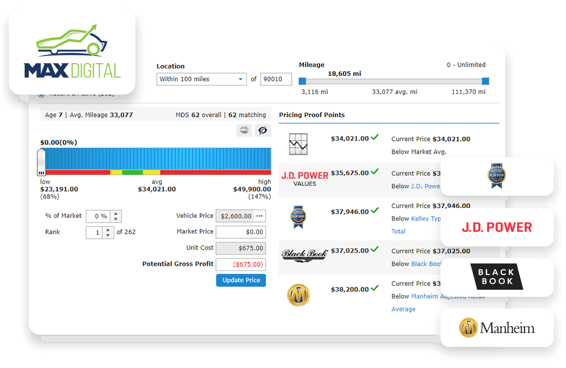Click the Update Price button
This screenshot has height=368, width=566.
pos(241,280)
